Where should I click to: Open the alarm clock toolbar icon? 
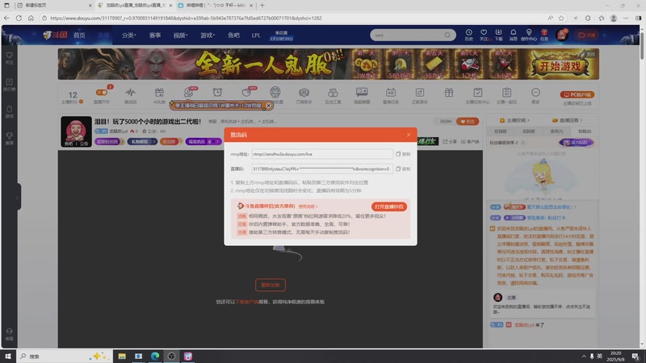click(x=217, y=93)
